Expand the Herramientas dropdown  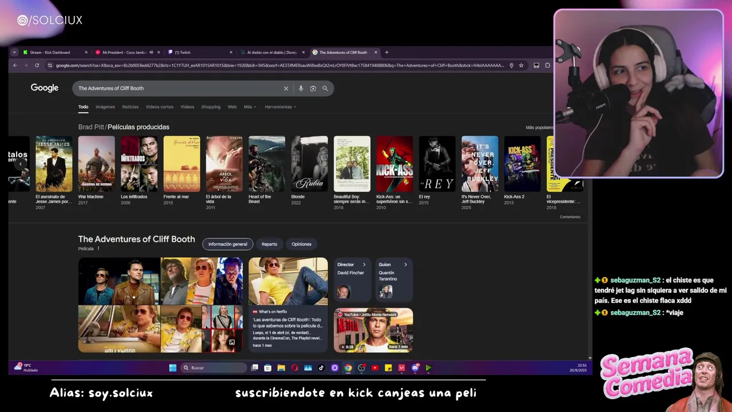[280, 107]
